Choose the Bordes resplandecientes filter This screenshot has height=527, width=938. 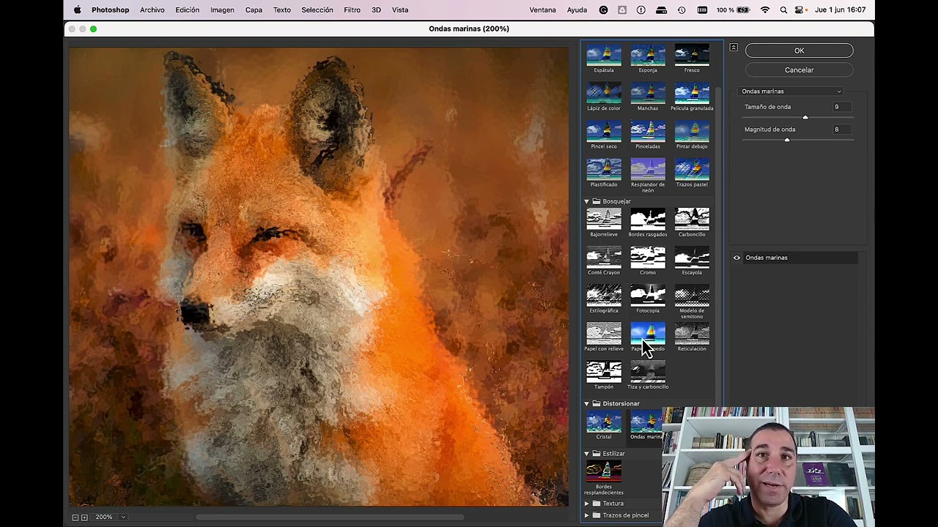tap(604, 472)
